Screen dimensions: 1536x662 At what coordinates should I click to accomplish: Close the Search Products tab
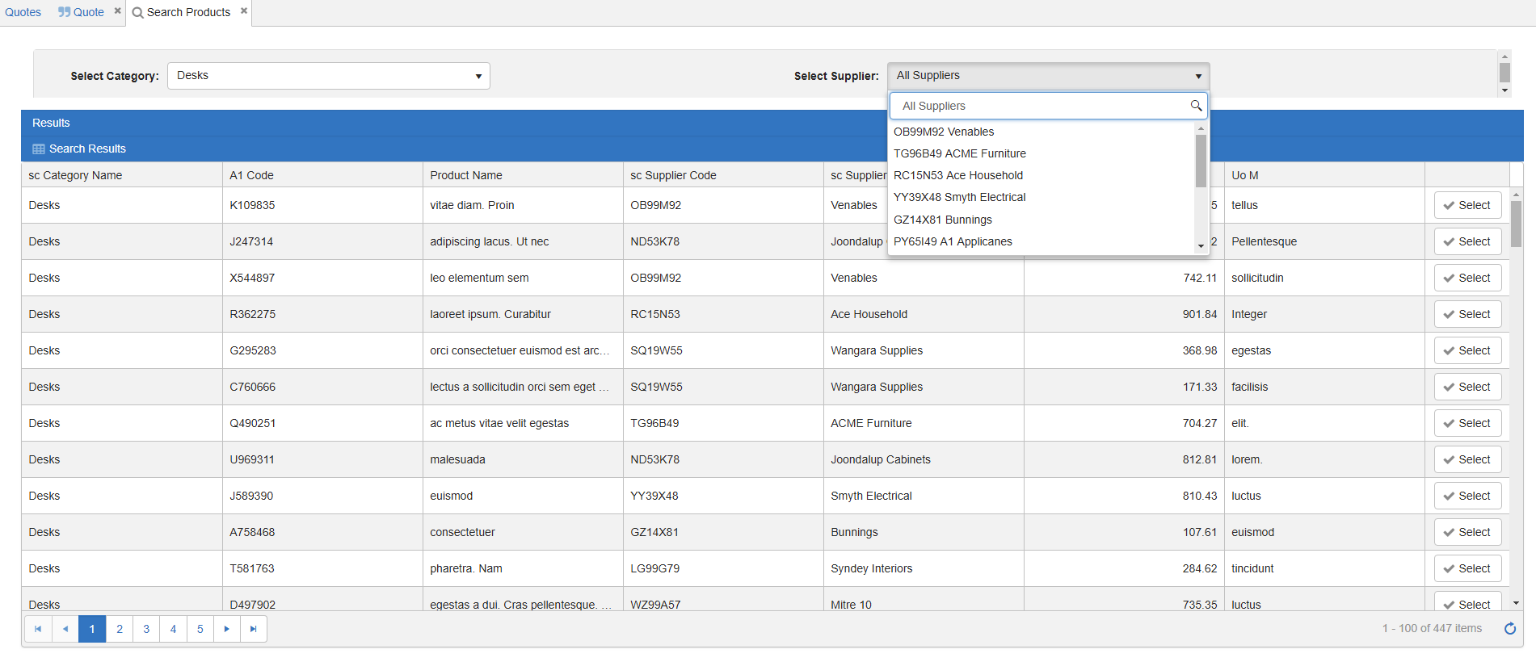point(244,11)
